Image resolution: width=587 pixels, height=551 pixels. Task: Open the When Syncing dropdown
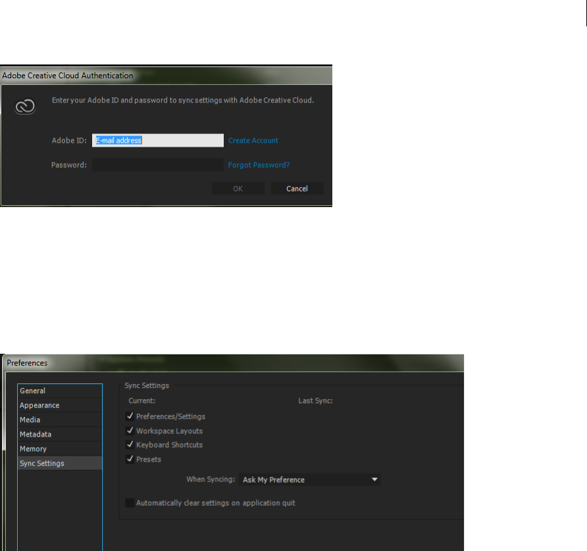click(309, 479)
